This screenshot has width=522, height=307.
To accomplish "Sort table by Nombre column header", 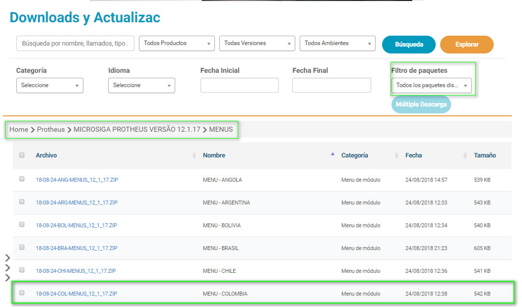I will tap(214, 155).
